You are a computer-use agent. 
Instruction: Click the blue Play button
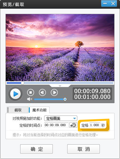(15, 94)
